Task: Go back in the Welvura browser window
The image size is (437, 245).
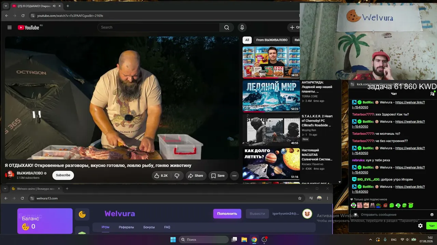Action: point(6,198)
